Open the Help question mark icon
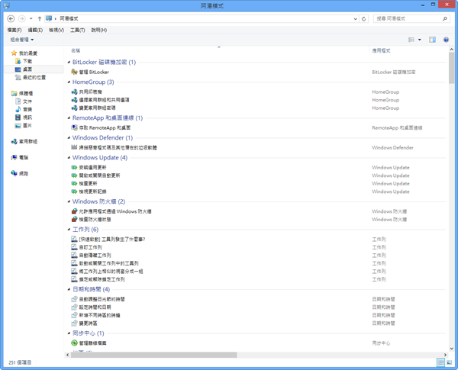The image size is (458, 370). coord(446,40)
